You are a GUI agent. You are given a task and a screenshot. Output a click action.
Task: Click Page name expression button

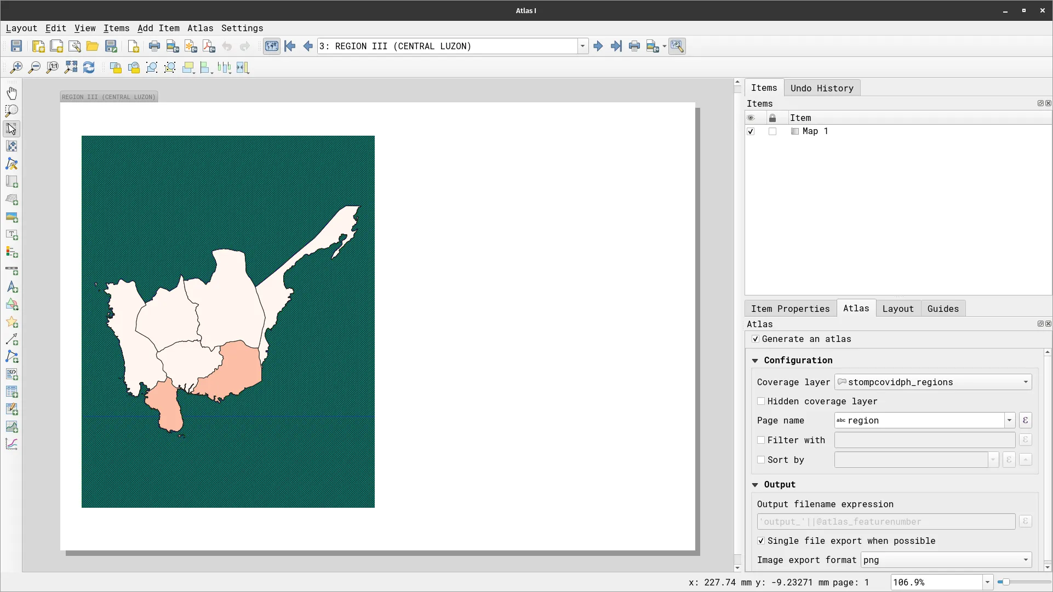pos(1025,420)
